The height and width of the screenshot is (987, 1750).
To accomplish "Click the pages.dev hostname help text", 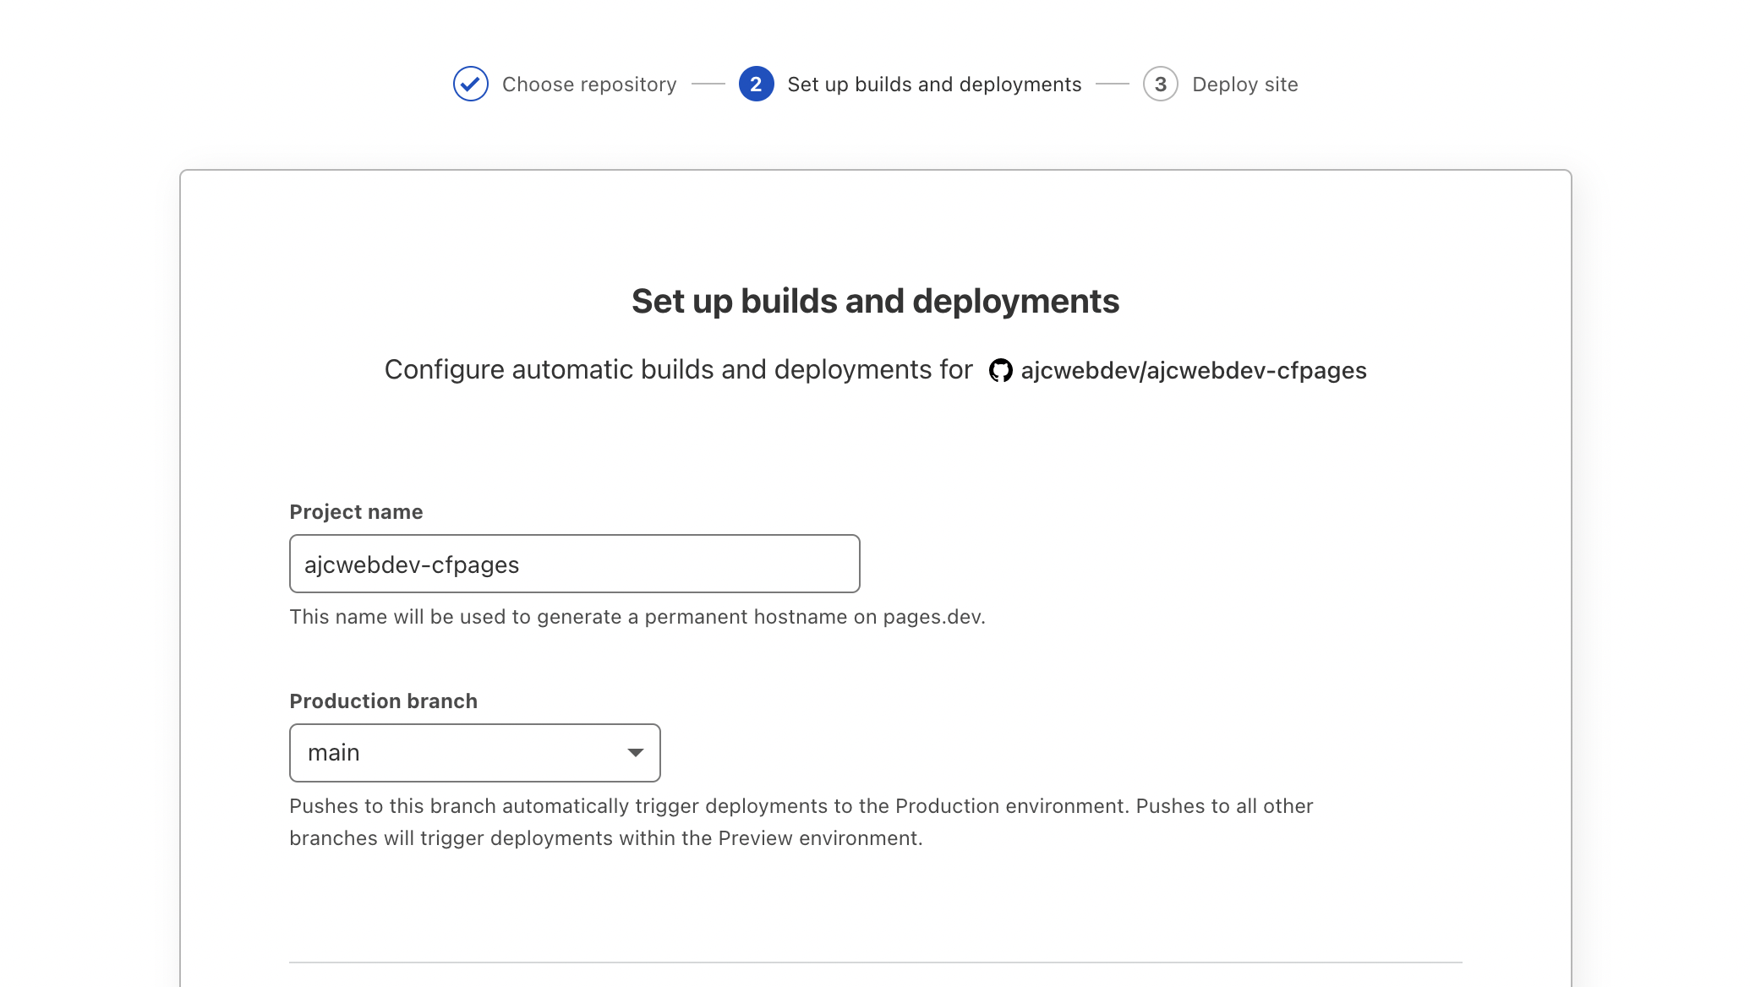I will (x=637, y=617).
